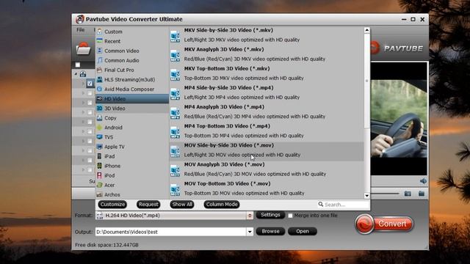Click the Request button
This screenshot has height=264, width=470.
[148, 204]
